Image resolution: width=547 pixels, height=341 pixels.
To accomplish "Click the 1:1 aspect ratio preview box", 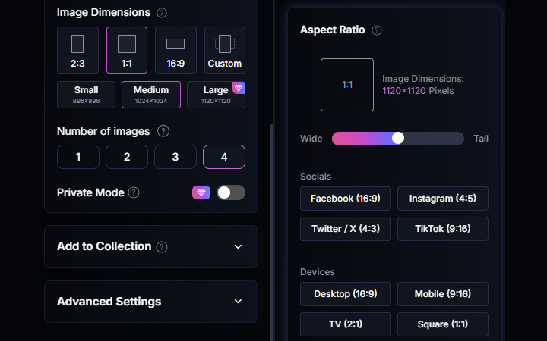I will pos(347,85).
